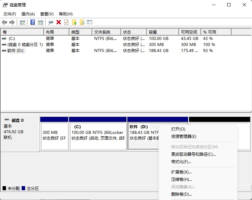The height and width of the screenshot is (200, 252).
Task: Sort by the 容量 column header
Action: click(x=163, y=32)
